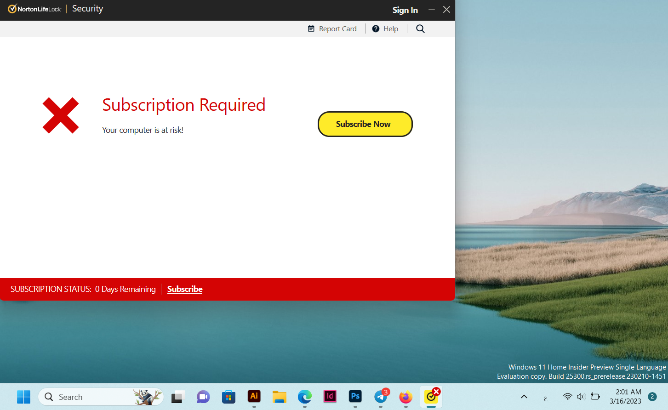The image size is (668, 410).
Task: Open Adobe Illustrator from taskbar
Action: click(x=254, y=396)
